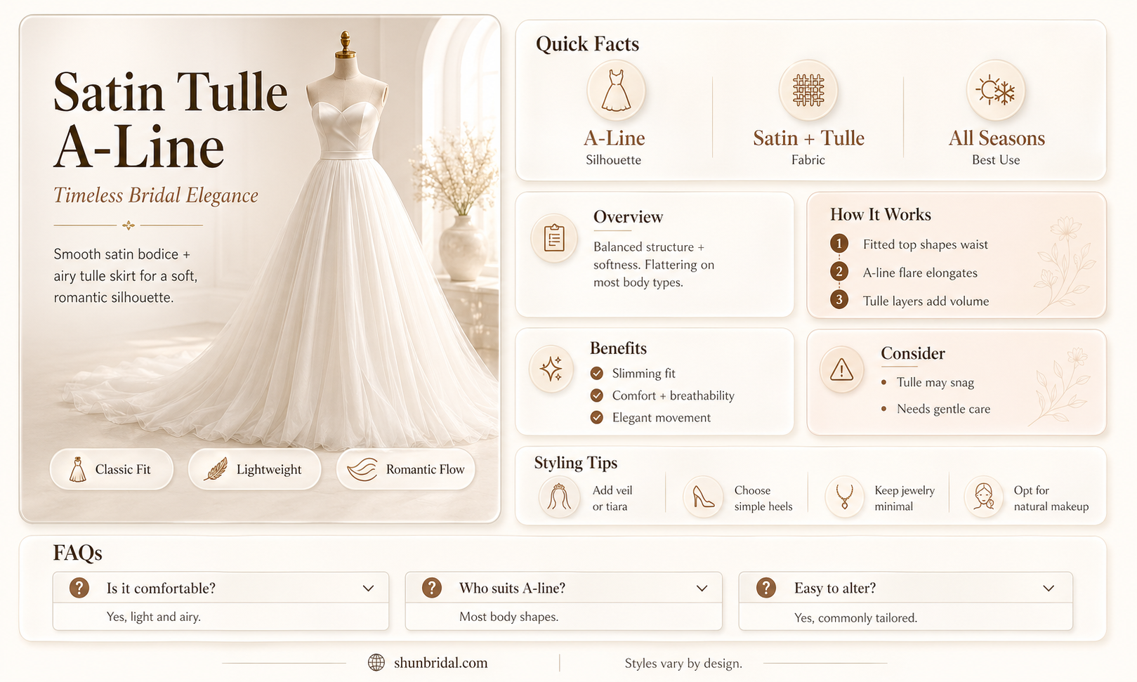Image resolution: width=1137 pixels, height=682 pixels.
Task: Collapse the Who suits A-line? FAQ chevron
Action: click(702, 589)
